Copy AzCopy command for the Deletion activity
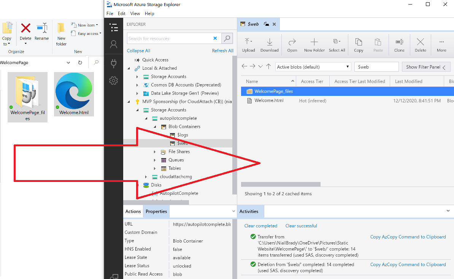This screenshot has height=279, width=454. (x=408, y=265)
